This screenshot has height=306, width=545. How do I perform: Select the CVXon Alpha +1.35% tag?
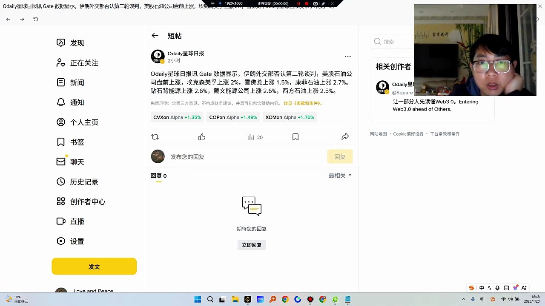click(x=177, y=117)
